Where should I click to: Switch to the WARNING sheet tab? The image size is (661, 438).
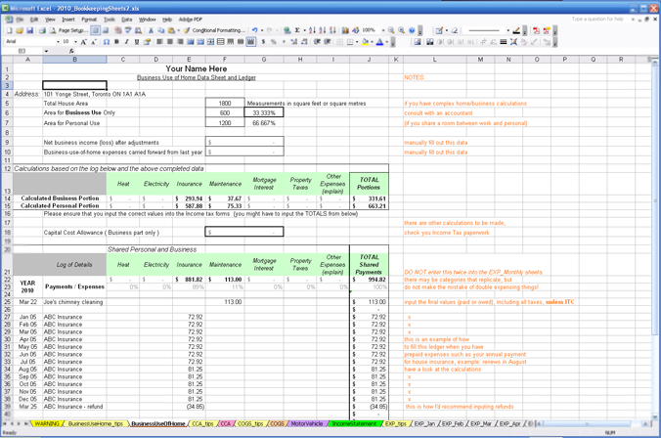point(47,423)
